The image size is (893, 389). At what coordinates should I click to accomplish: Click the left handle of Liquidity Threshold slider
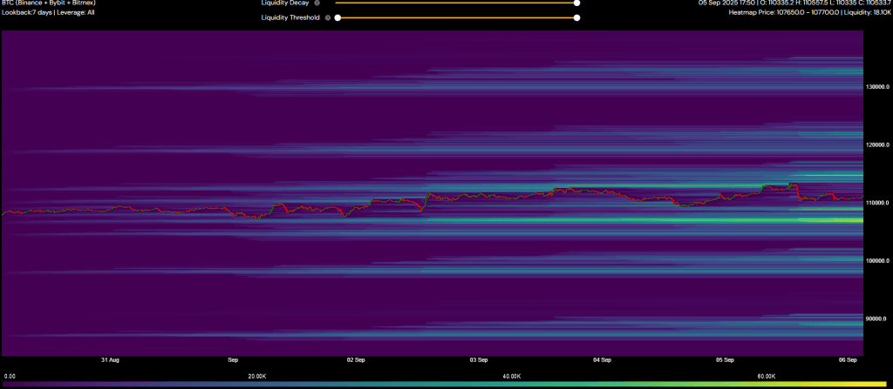[x=337, y=17]
